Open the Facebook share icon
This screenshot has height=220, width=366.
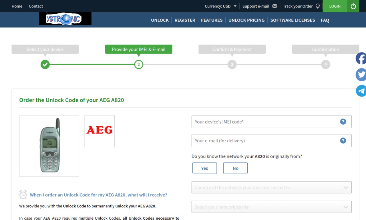(361, 58)
